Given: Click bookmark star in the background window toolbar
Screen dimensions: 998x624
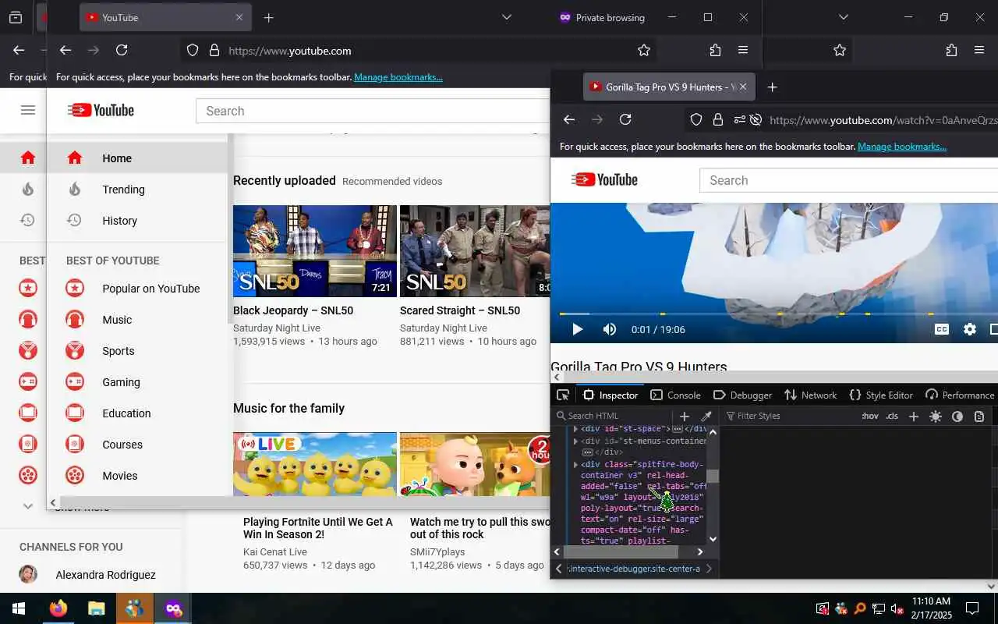Looking at the screenshot, I should (840, 50).
